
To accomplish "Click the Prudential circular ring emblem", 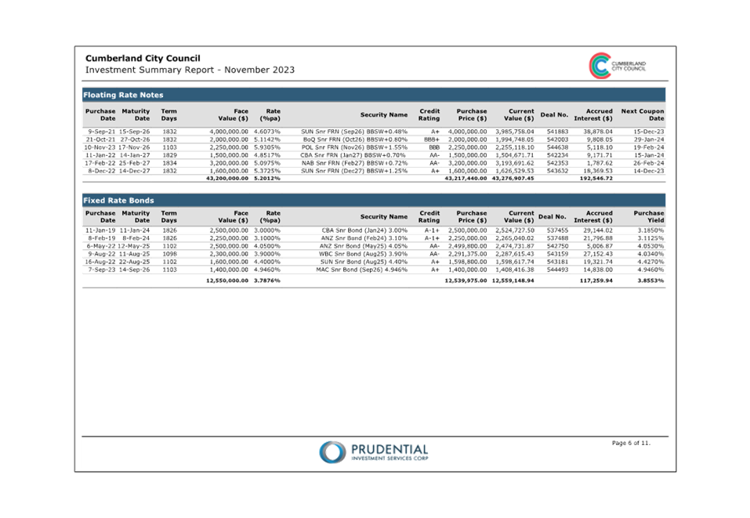I will click(332, 452).
